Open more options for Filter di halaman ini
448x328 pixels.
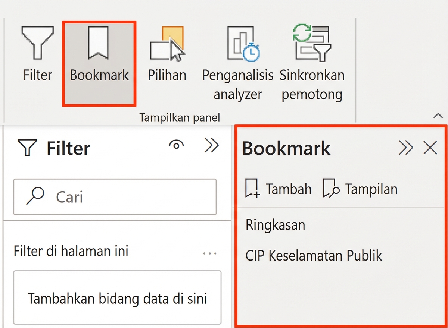point(211,253)
